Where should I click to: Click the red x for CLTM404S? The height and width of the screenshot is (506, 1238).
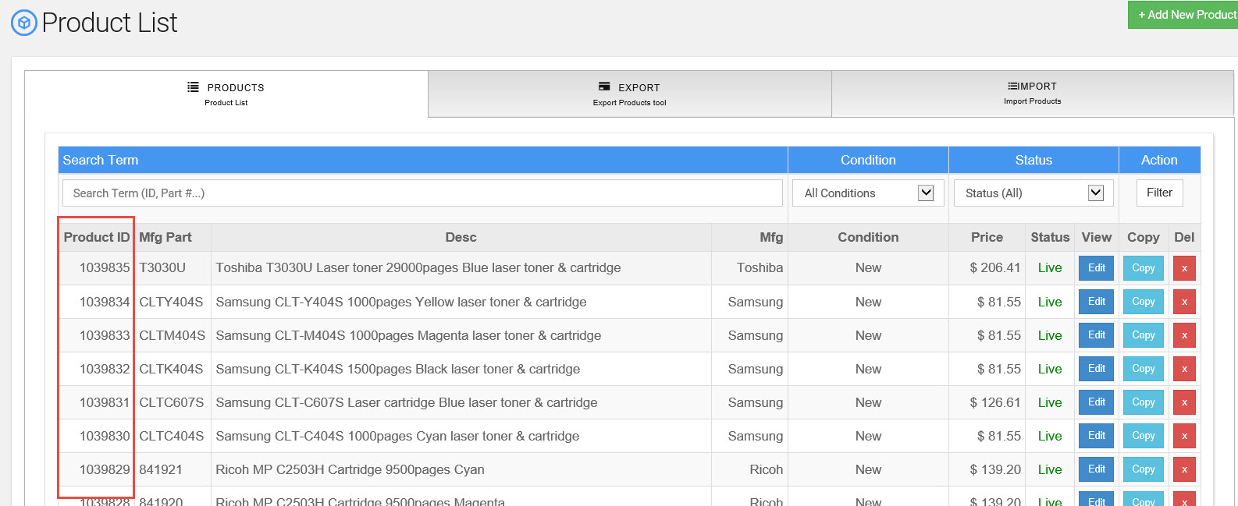(1183, 335)
